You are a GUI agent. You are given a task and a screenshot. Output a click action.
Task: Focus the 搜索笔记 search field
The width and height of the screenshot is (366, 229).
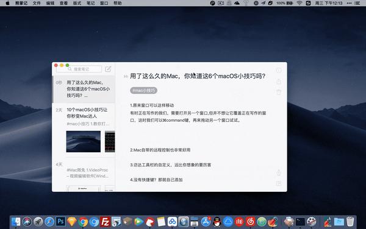pos(79,69)
